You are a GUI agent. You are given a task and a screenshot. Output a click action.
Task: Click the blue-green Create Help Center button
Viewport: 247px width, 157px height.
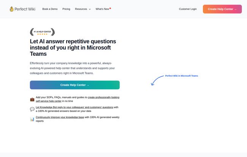pyautogui.click(x=74, y=85)
